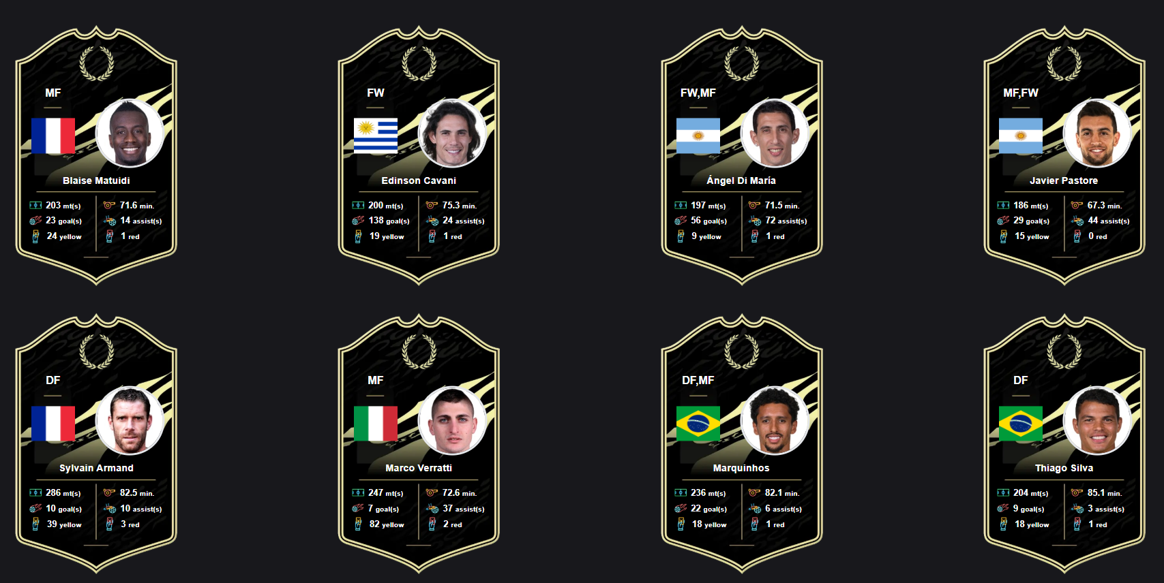Click the red card icon on Thiago Silva's card
The height and width of the screenshot is (583, 1164).
pos(1077,524)
